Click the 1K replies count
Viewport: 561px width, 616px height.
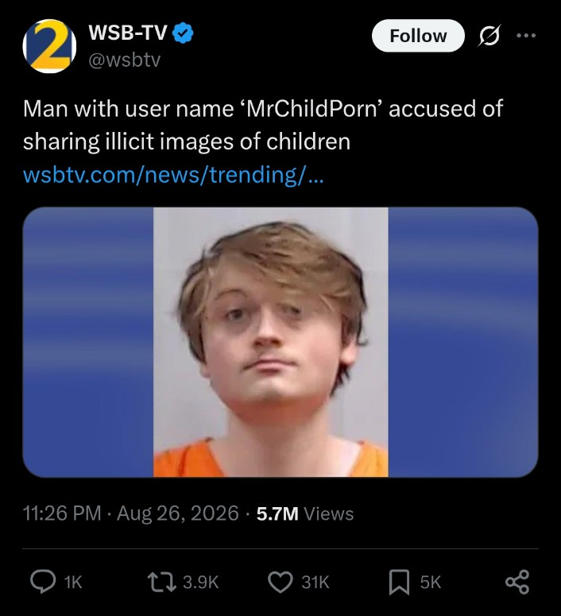click(x=73, y=582)
